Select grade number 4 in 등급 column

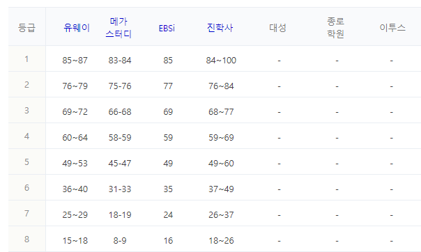[x=26, y=136]
